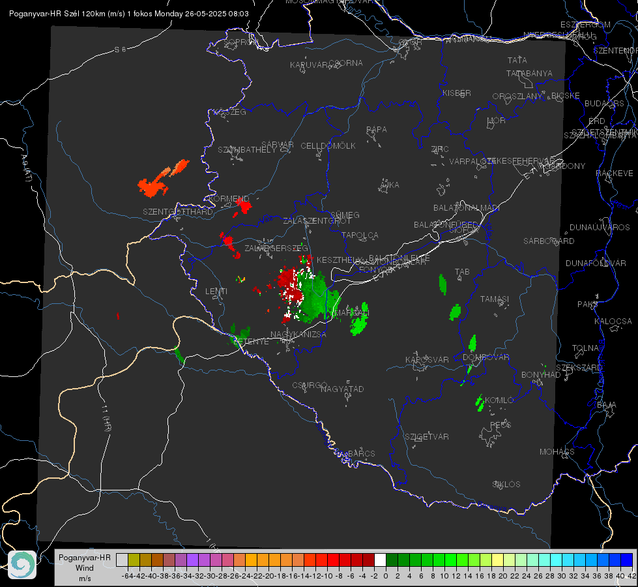
Task: Click the SZENTGOTTHÁRD town label
Action: (178, 212)
